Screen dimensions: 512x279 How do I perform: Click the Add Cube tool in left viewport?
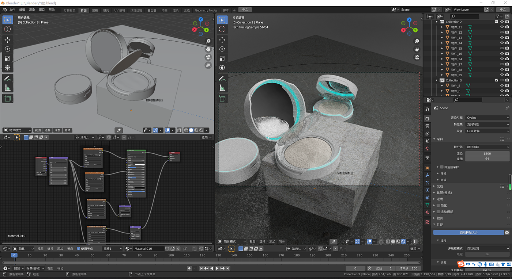pyautogui.click(x=7, y=98)
